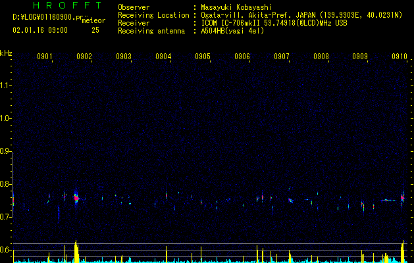
Task: Click the 0907 time marker
Action: pos(282,56)
